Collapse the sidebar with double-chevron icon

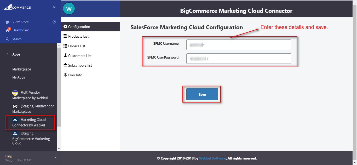(x=54, y=7)
